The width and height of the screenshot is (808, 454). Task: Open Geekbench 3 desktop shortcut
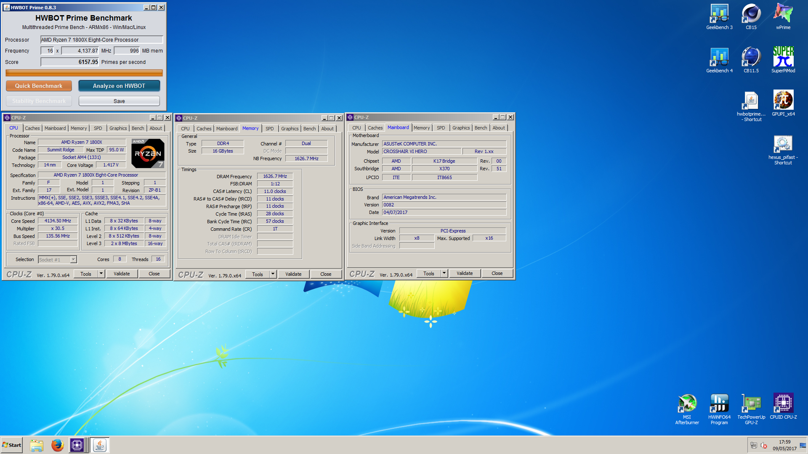(719, 17)
